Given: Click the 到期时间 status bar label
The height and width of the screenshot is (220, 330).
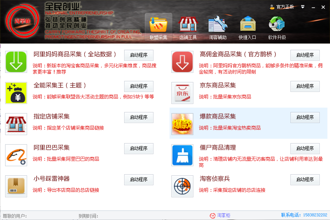Looking at the screenshot, I should pyautogui.click(x=88, y=216).
